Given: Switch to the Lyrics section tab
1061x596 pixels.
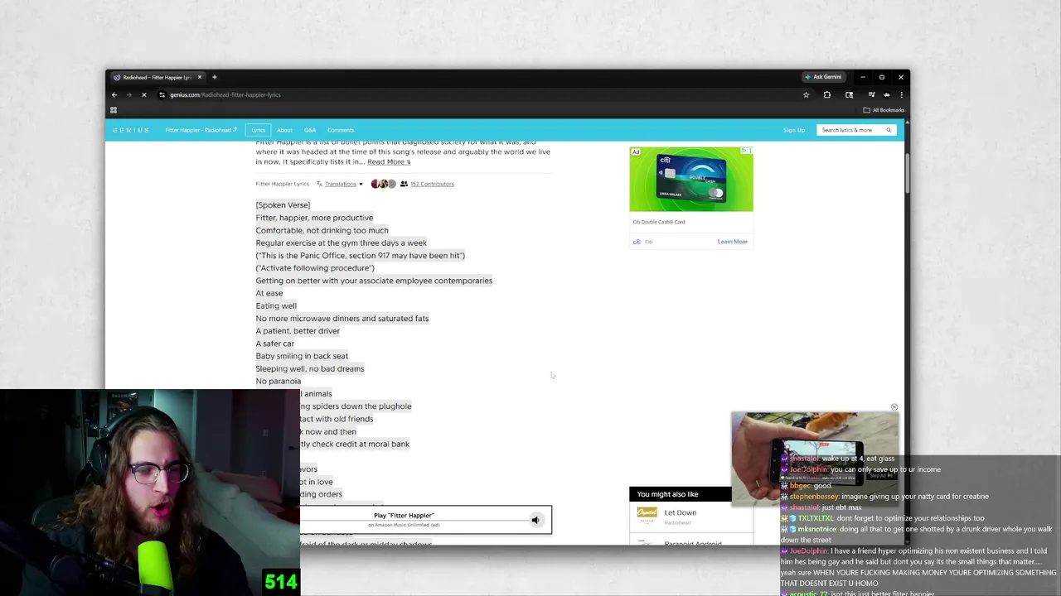Looking at the screenshot, I should (x=259, y=130).
